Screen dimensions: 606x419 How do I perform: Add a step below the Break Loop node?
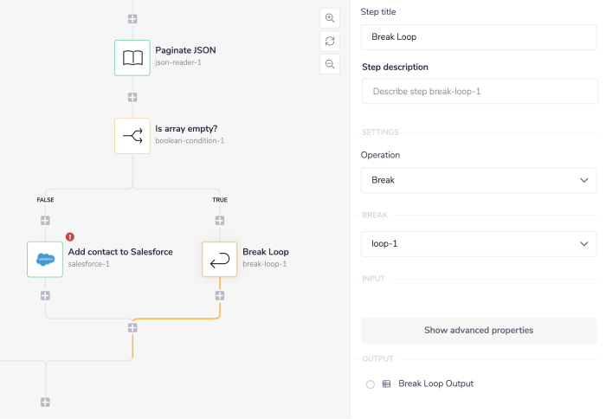[x=220, y=295]
